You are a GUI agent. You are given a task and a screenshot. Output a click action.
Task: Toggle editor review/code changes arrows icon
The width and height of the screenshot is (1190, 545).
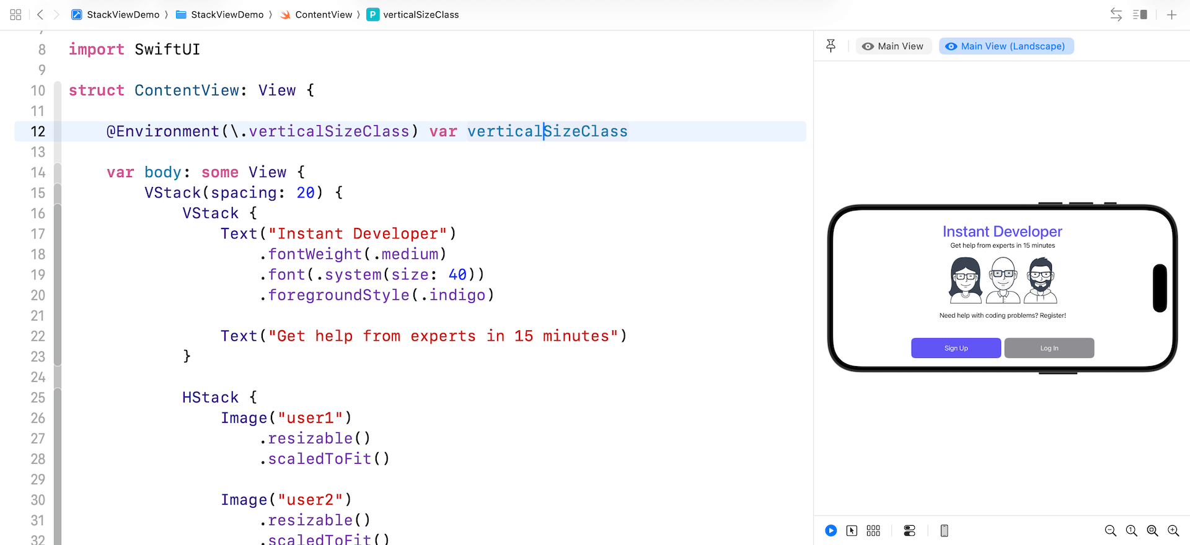(x=1116, y=14)
